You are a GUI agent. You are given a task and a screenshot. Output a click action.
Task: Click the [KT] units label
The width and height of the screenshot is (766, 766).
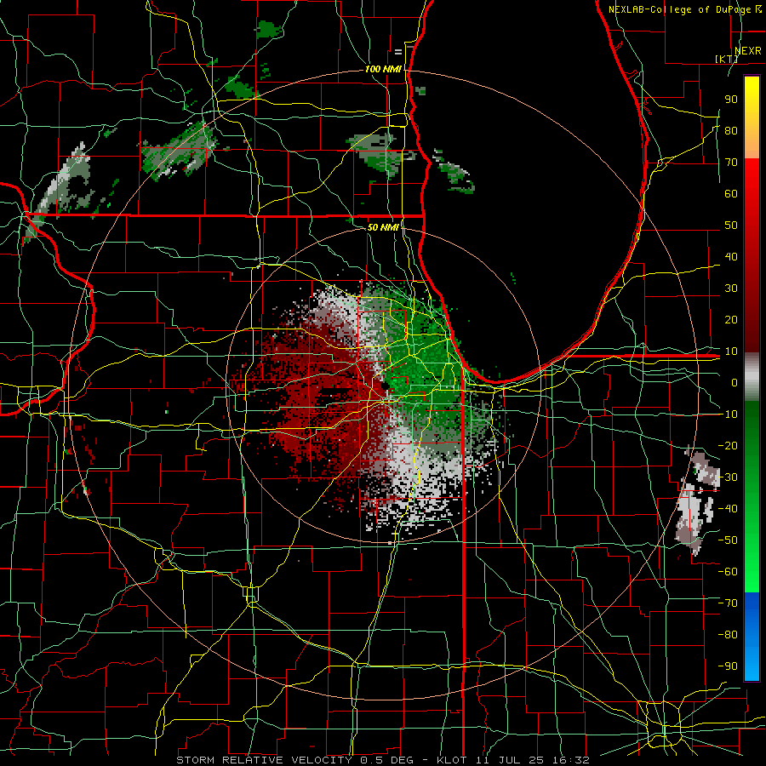(x=727, y=59)
